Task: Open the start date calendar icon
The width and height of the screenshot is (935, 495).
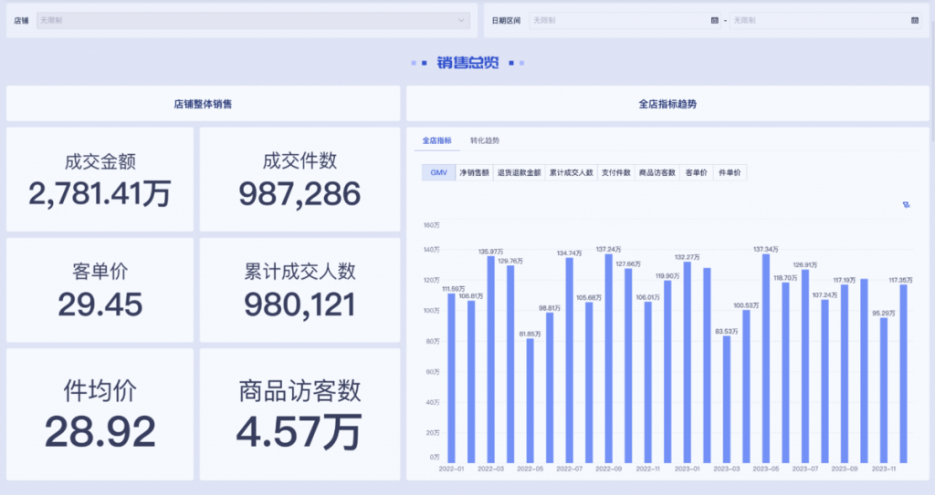Action: pyautogui.click(x=714, y=20)
